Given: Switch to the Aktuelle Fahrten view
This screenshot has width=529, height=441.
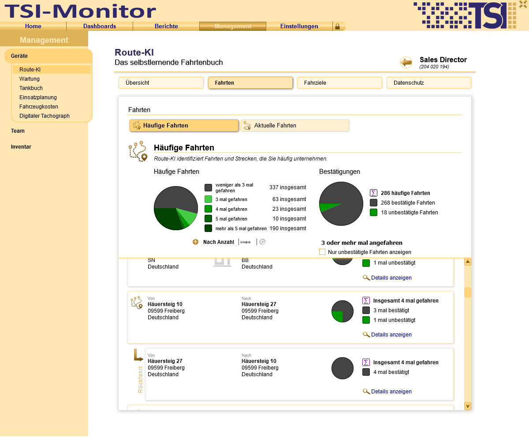Looking at the screenshot, I should click(x=295, y=126).
